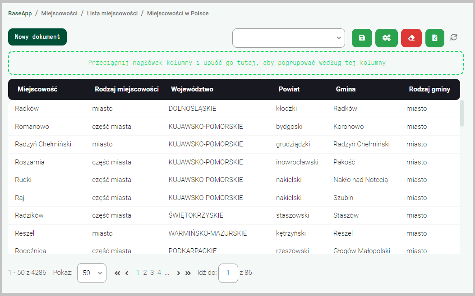The image size is (475, 296).
Task: Click the Nowy dokument button
Action: pos(37,37)
